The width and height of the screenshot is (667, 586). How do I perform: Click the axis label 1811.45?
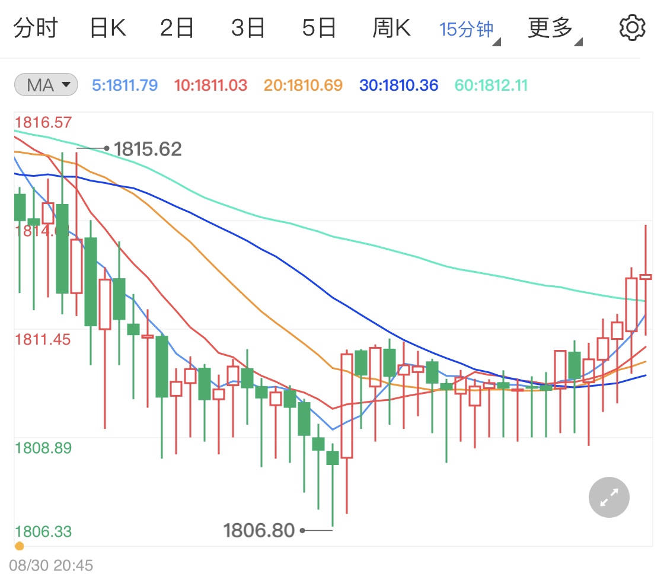point(43,340)
